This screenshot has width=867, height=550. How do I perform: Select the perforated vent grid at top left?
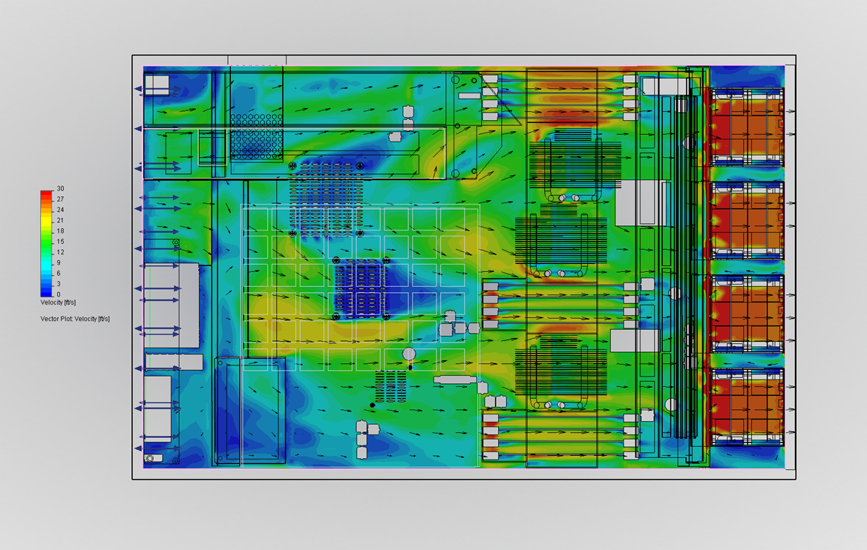[x=256, y=135]
